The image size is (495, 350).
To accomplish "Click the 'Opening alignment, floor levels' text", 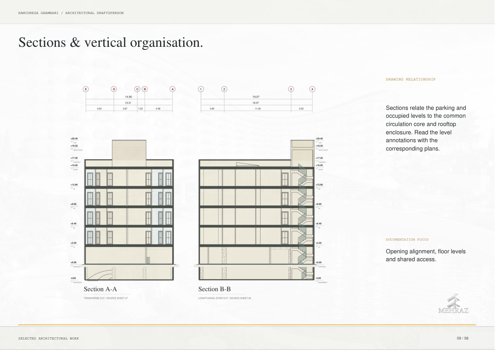I will pyautogui.click(x=425, y=255).
